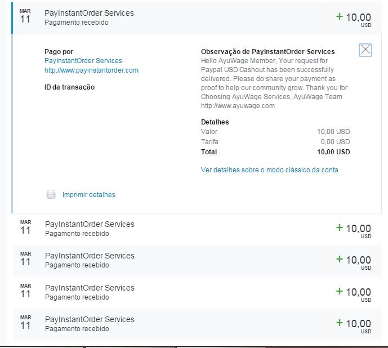Click the Observação de PayInstantOrder Services heading

267,52
